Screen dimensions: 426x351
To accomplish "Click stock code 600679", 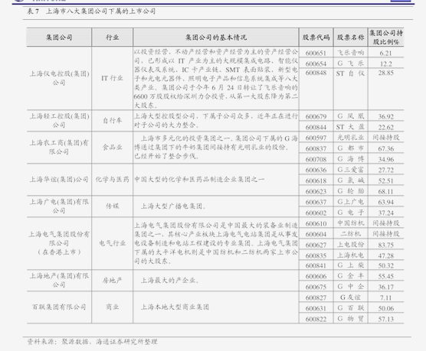I will click(316, 117).
